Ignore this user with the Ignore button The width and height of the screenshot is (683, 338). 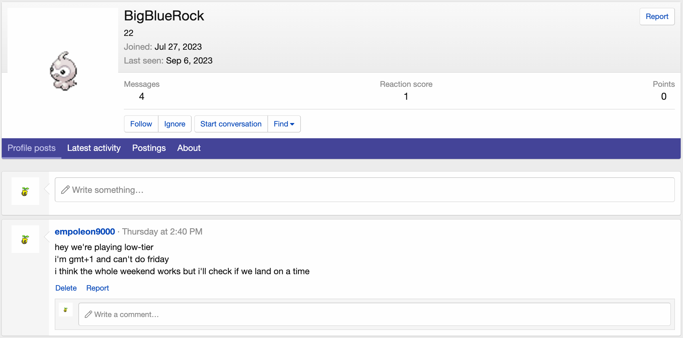(175, 124)
